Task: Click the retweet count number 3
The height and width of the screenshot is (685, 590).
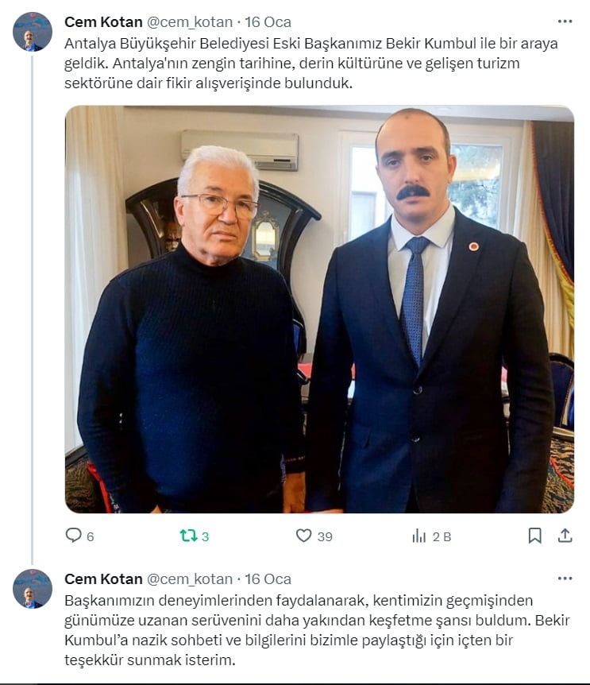Action: click(205, 536)
